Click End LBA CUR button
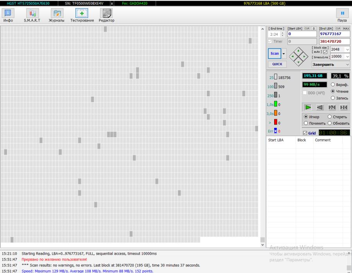 coord(338,29)
